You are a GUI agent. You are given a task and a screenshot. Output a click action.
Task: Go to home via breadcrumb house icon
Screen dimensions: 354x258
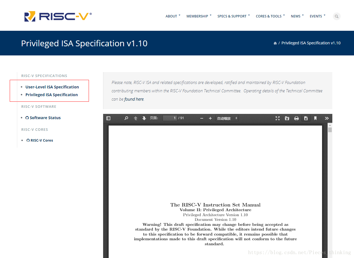(x=275, y=43)
